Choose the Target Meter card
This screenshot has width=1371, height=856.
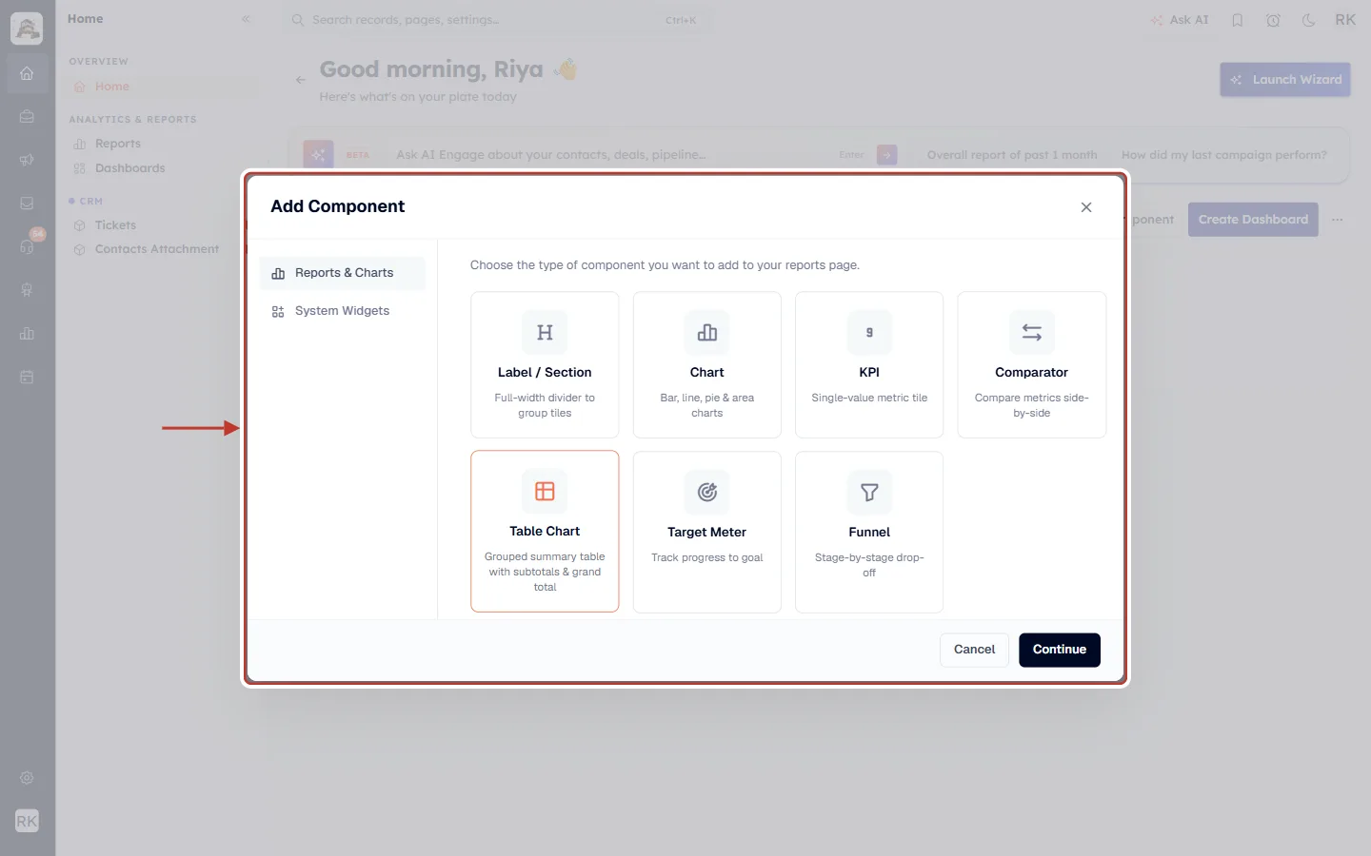point(706,532)
